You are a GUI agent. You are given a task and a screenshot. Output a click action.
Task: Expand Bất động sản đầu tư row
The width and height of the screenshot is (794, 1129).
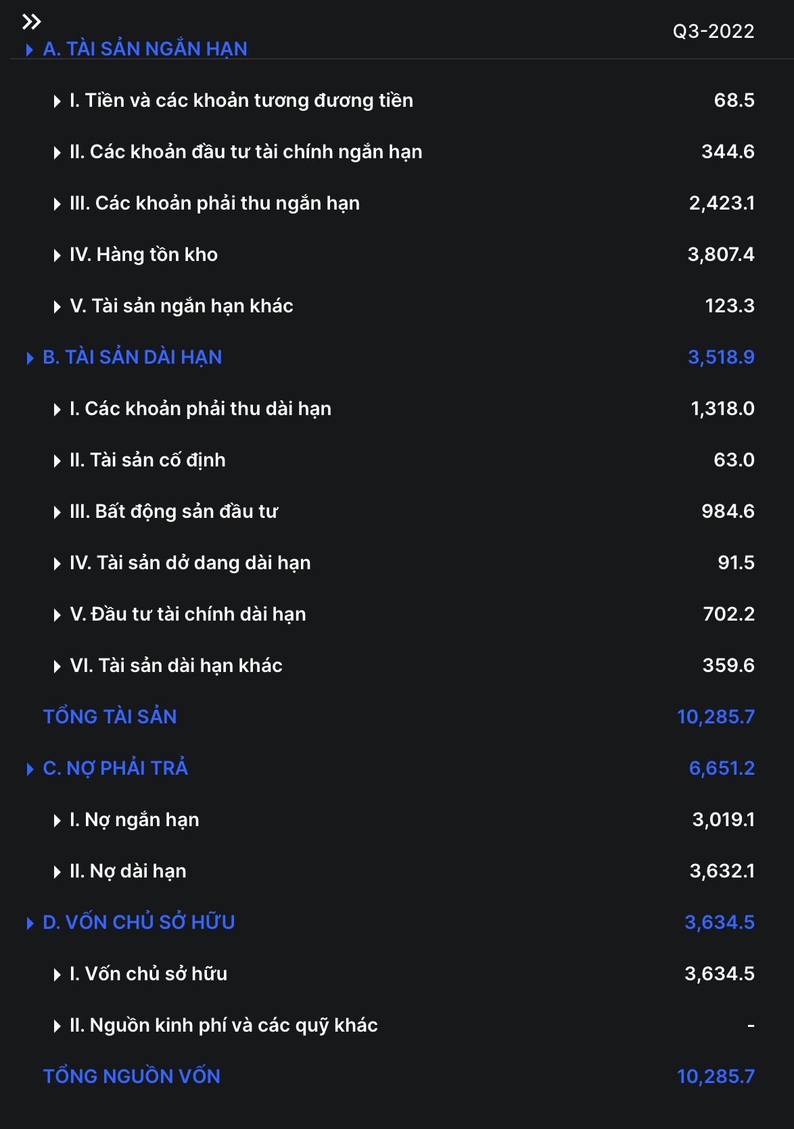57,512
